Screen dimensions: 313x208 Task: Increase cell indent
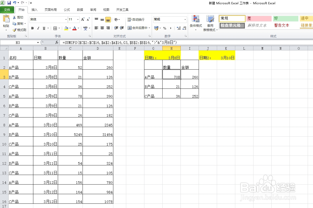[x=122, y=28]
